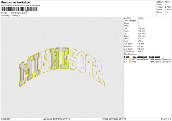The image size is (172, 121).
Task: Click "Madeira Classic 40" in the Natural White row
Action: pyautogui.click(x=163, y=59)
